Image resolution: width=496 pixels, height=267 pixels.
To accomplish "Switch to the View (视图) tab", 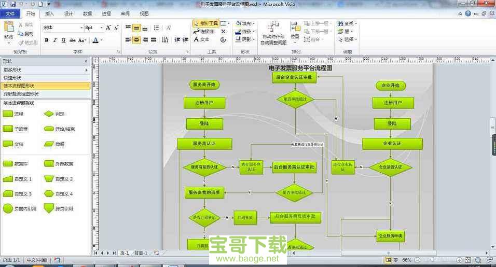I will (144, 13).
